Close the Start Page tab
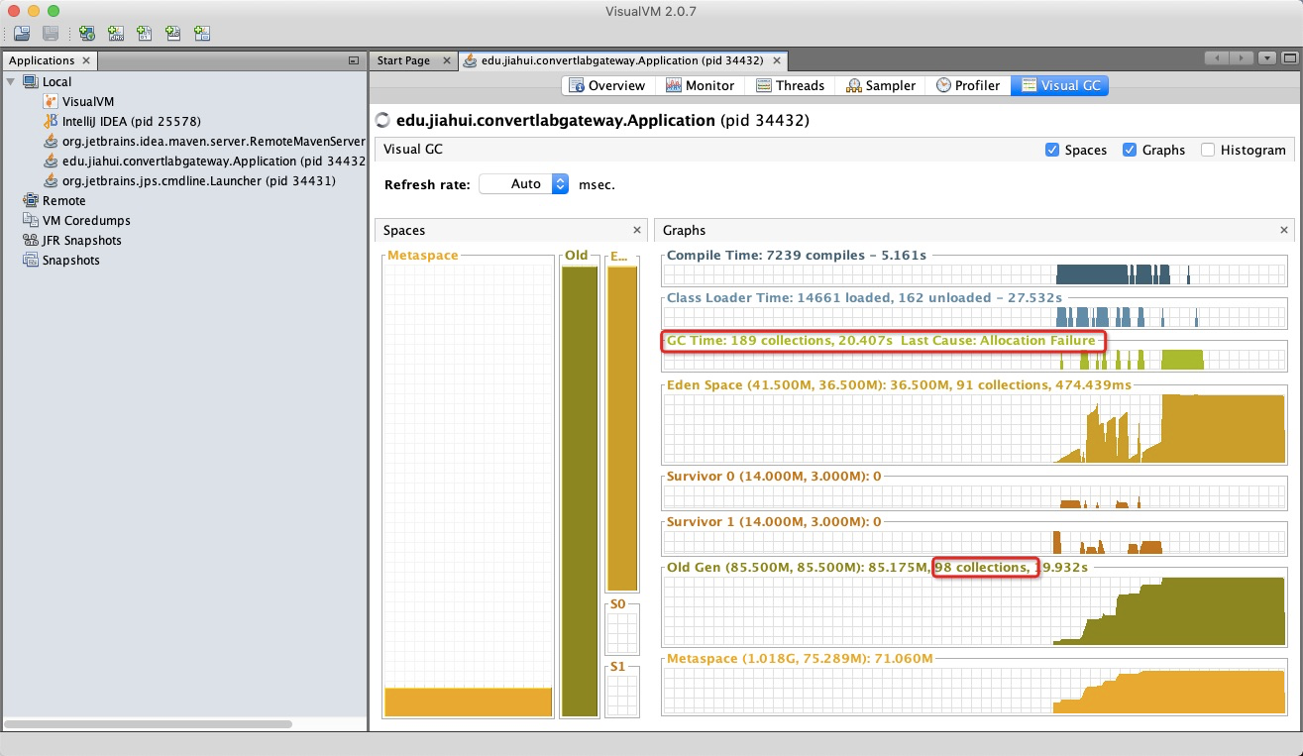Screen dimensions: 1303x756 point(446,61)
